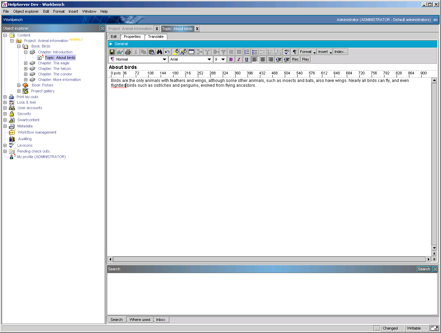Undo the last edit with the arrow icon
Image resolution: width=441 pixels, height=333 pixels.
168,52
